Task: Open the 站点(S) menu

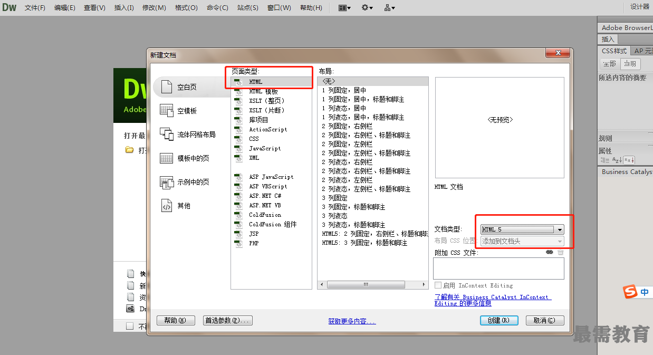Action: click(248, 8)
